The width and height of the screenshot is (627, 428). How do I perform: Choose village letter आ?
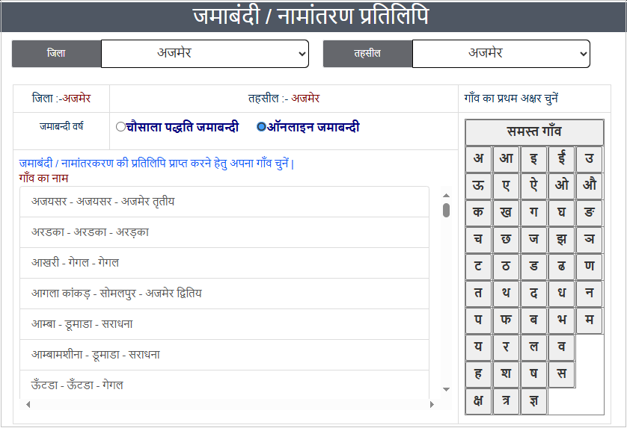(507, 159)
